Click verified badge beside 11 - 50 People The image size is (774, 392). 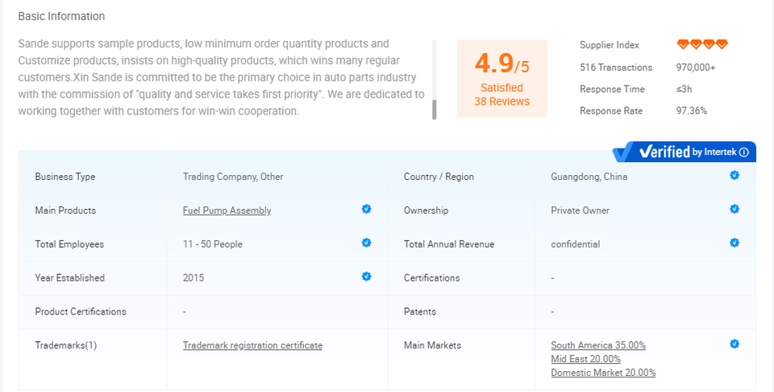pyautogui.click(x=366, y=243)
